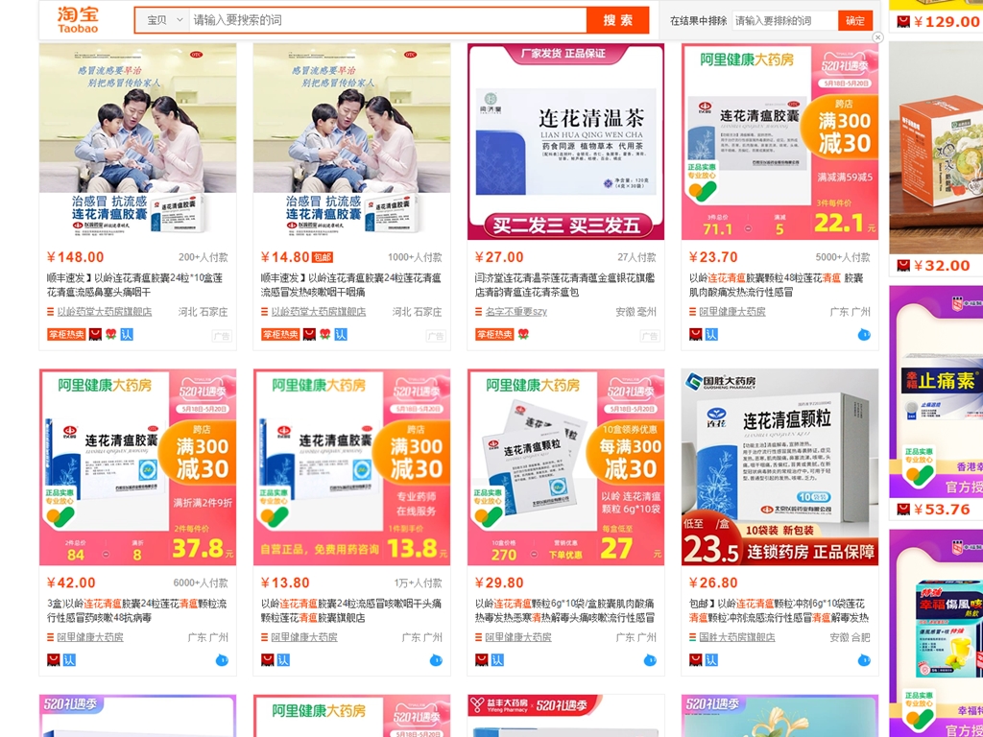Open the 连花清温茶 product thumbnail
The width and height of the screenshot is (983, 737).
tap(565, 142)
